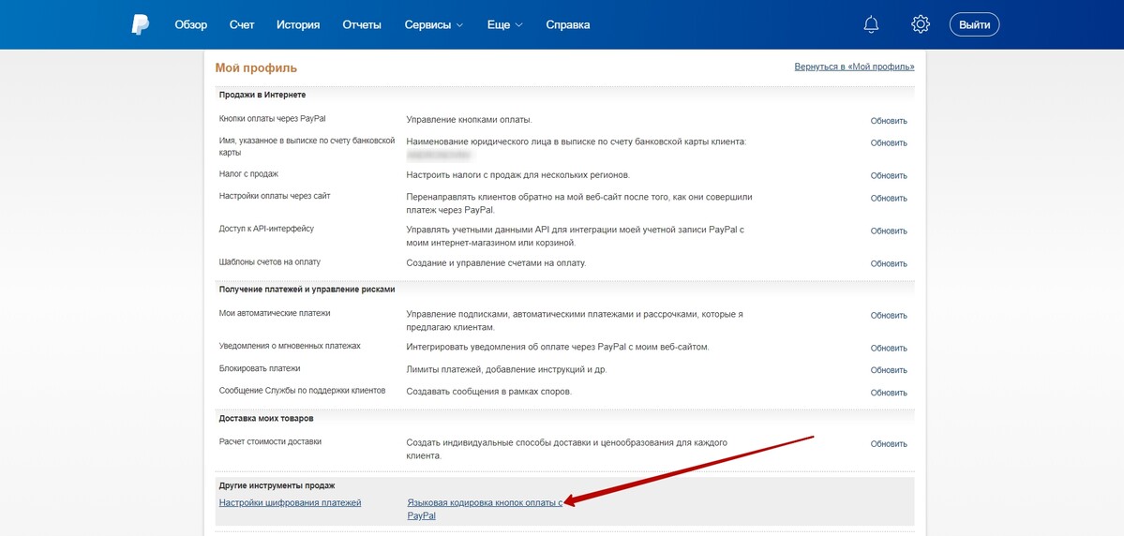Select the Управление кнопками оплаты description
Image resolution: width=1124 pixels, height=536 pixels.
click(470, 120)
